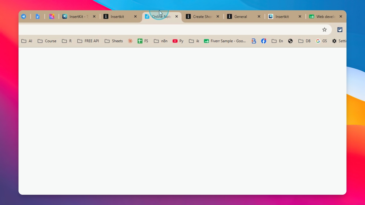Open the FS green sheets bookmark
The height and width of the screenshot is (205, 365).
pos(143,41)
